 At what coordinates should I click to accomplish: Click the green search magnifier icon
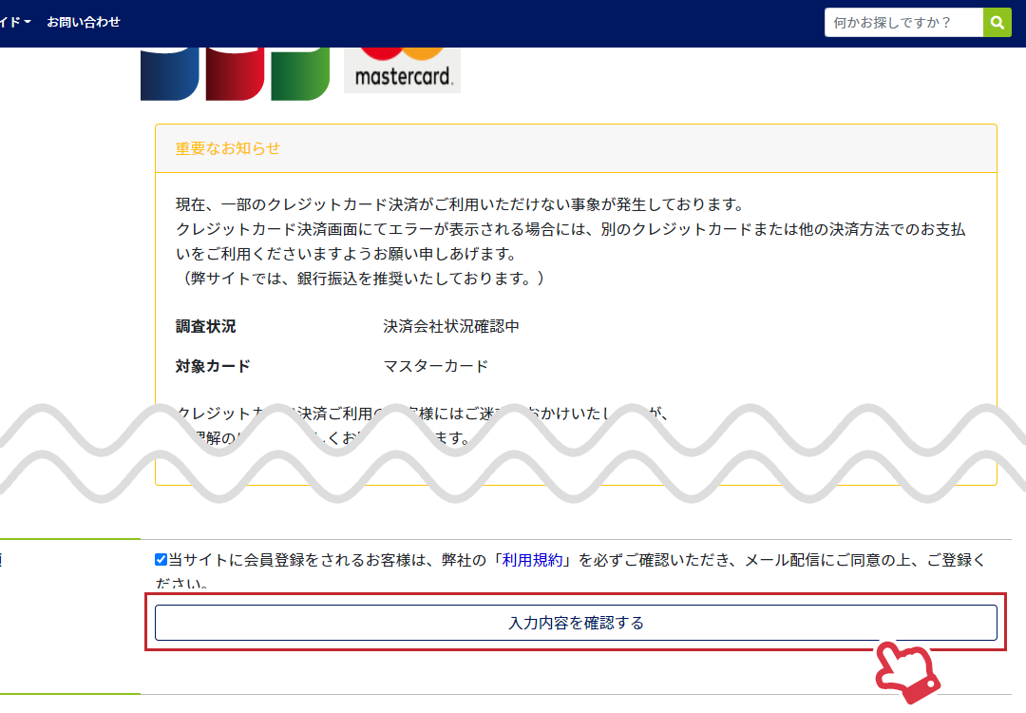(x=997, y=22)
